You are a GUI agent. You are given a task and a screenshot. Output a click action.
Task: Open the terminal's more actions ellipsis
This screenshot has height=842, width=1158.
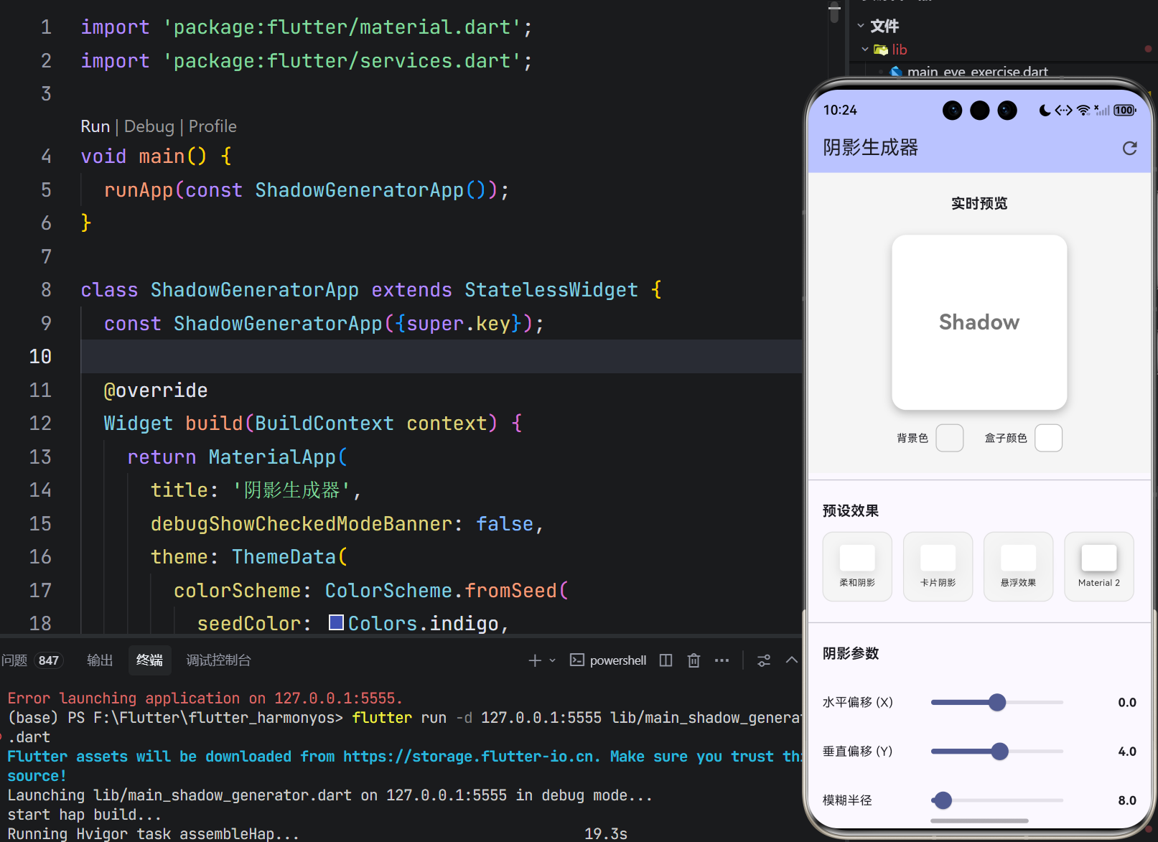[x=722, y=660]
